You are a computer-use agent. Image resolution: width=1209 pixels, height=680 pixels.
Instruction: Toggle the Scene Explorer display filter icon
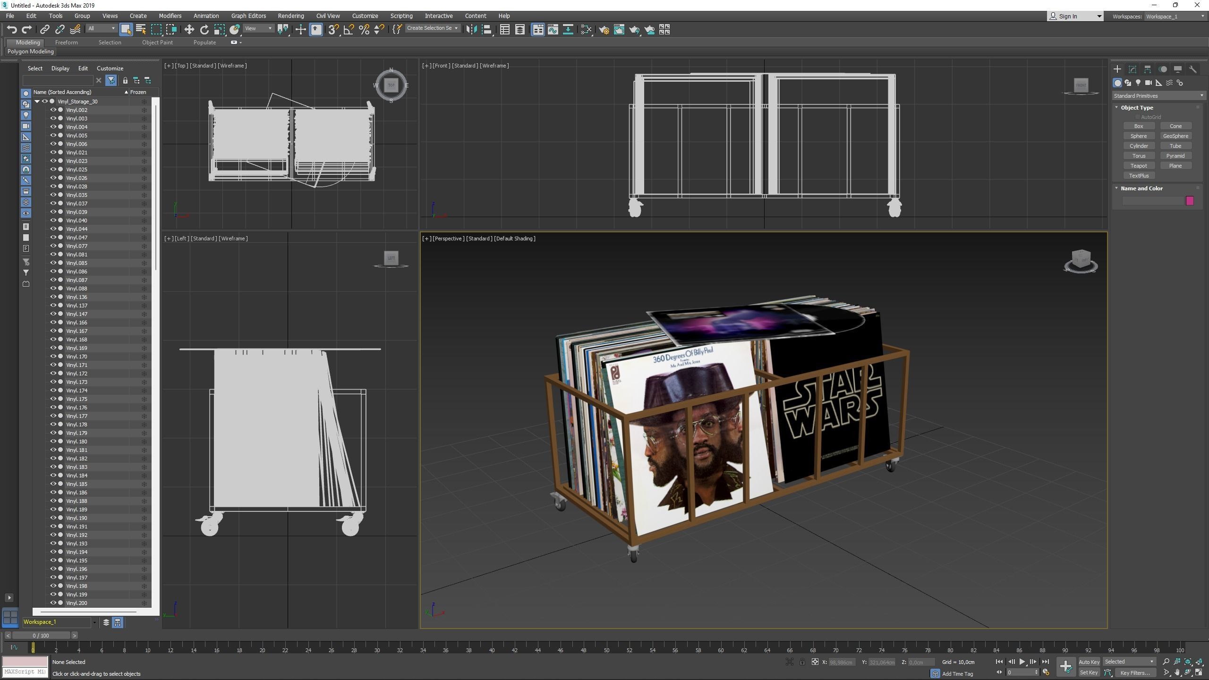tap(111, 81)
